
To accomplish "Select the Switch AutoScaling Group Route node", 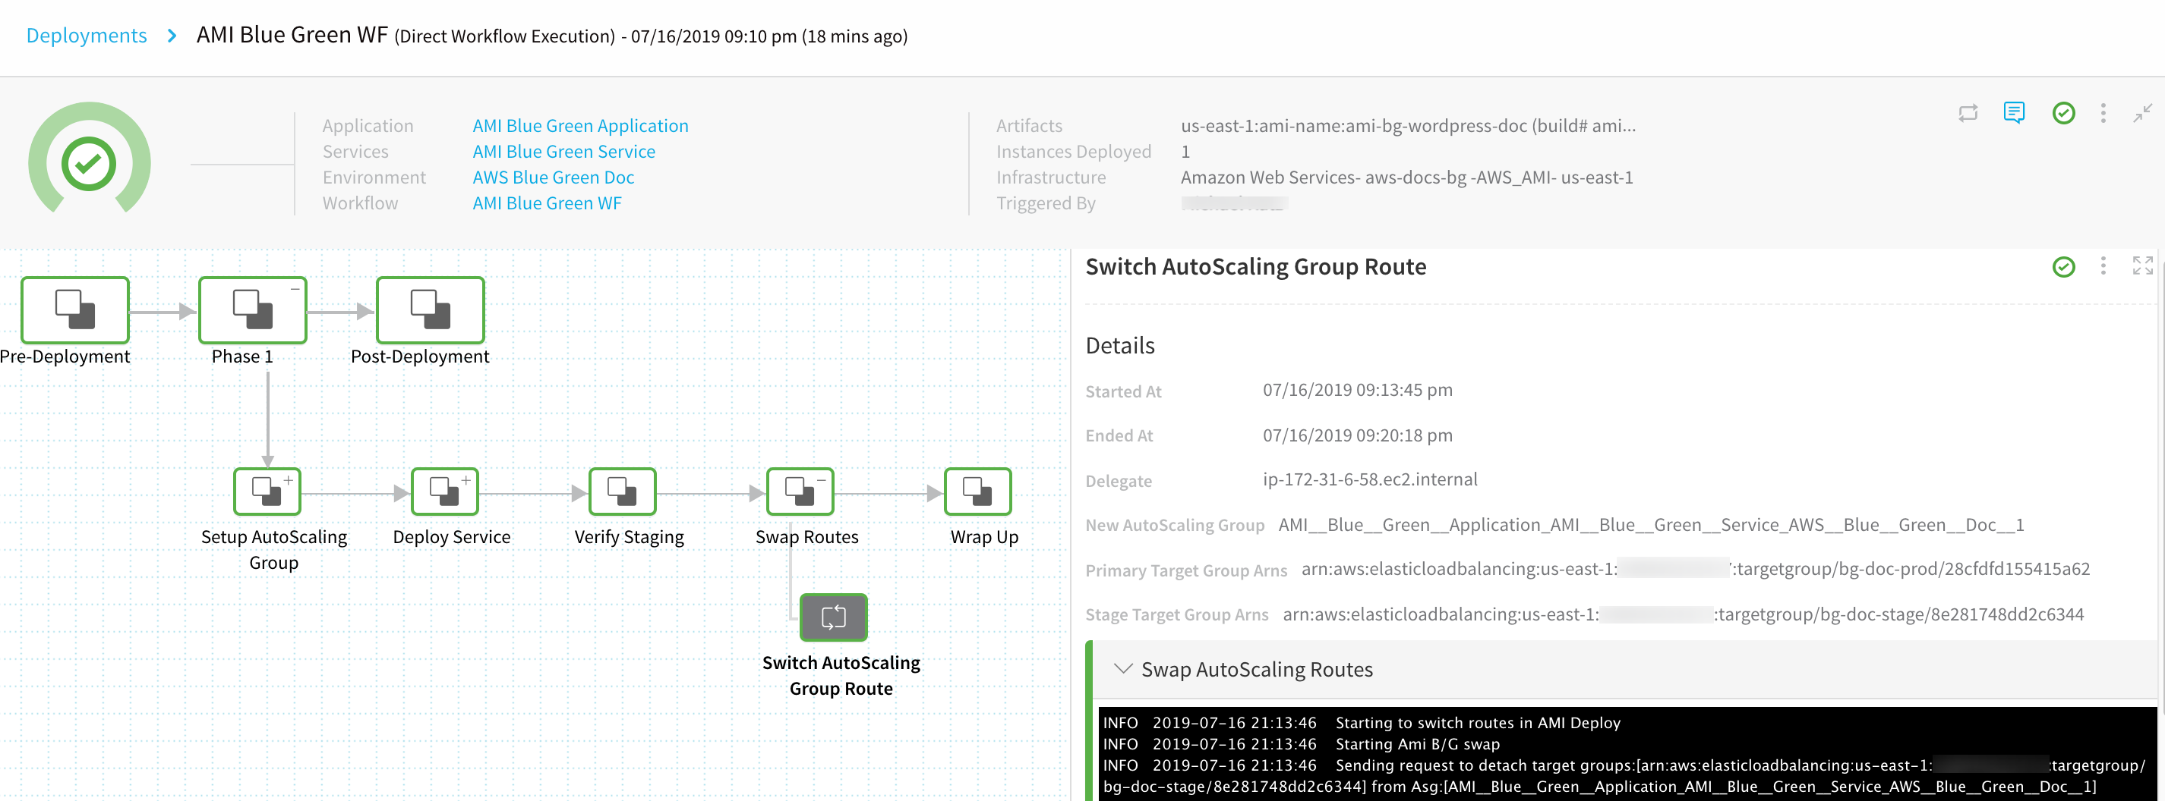I will pyautogui.click(x=834, y=617).
